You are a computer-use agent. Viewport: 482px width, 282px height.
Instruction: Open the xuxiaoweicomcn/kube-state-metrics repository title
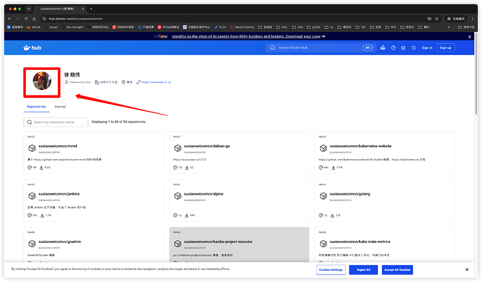(360, 242)
